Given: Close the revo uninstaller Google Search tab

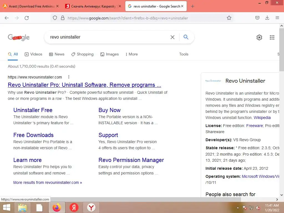Looking at the screenshot, I should pos(182,6).
